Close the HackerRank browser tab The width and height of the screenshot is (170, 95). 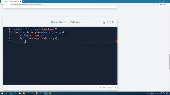point(20,2)
